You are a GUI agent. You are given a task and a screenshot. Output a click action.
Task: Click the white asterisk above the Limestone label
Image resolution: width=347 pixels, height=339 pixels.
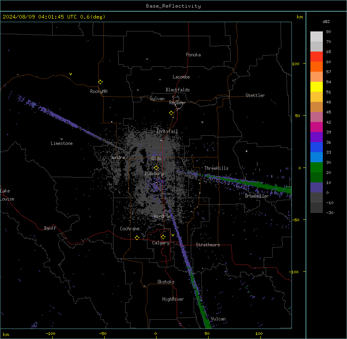coord(62,139)
